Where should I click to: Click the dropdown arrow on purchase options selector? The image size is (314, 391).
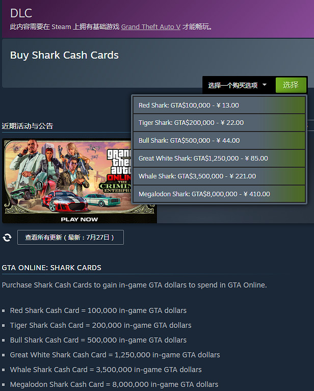click(x=265, y=85)
